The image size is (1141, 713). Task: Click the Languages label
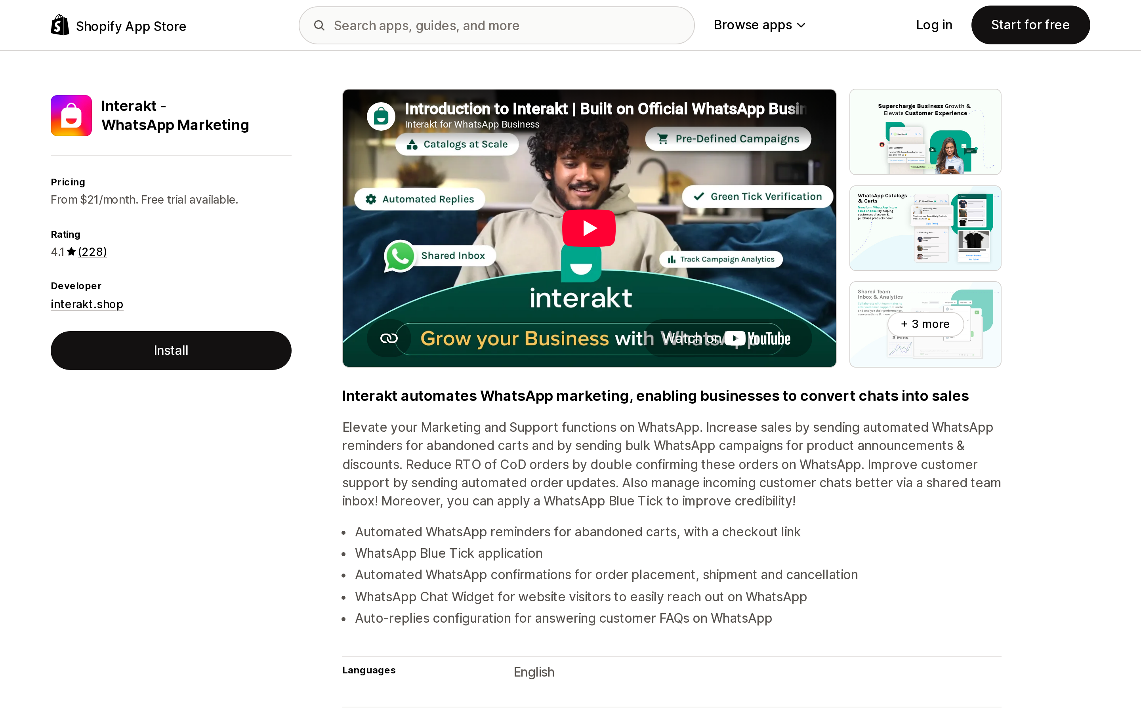(x=369, y=670)
